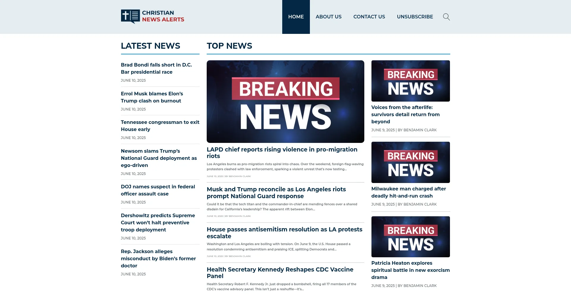571x295 pixels.
Task: Click byline under Patricia Heaton story
Action: click(x=404, y=286)
